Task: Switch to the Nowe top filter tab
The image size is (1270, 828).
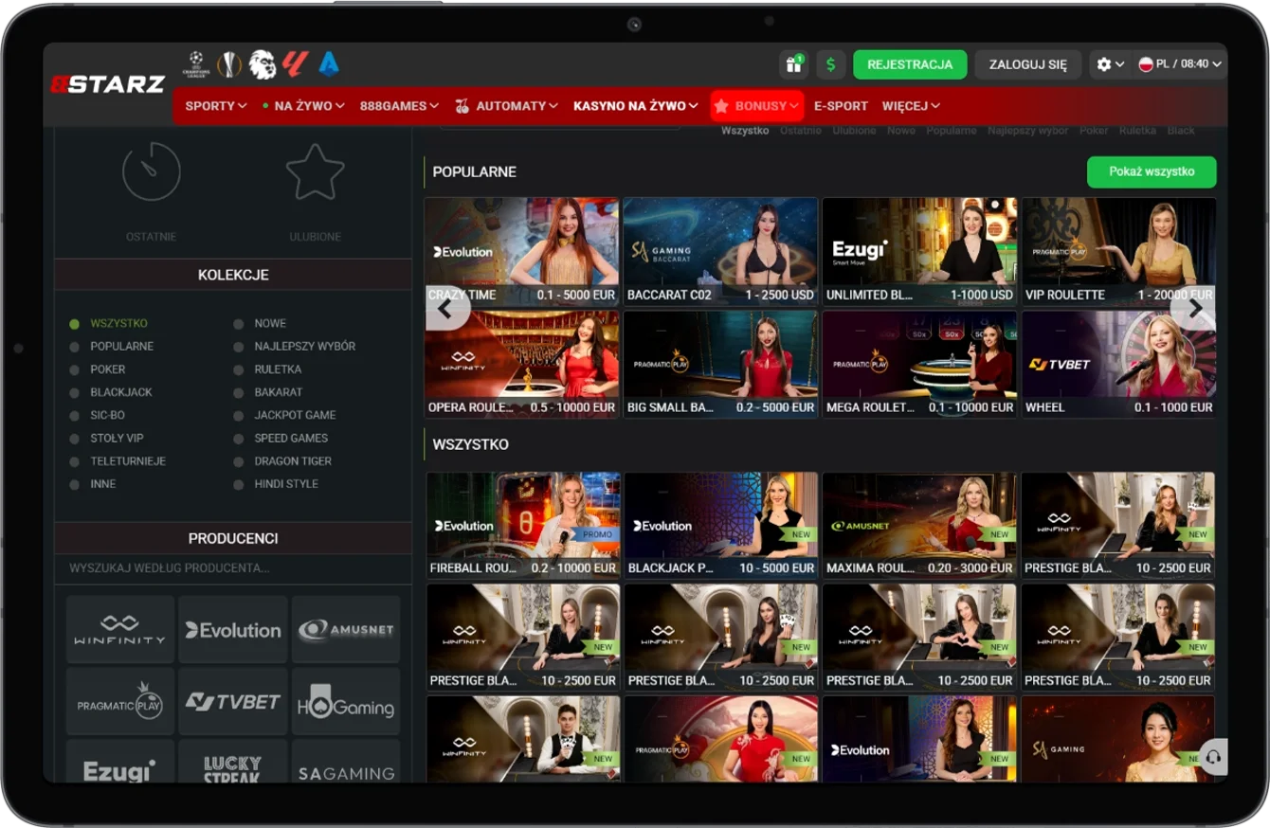Action: tap(901, 131)
